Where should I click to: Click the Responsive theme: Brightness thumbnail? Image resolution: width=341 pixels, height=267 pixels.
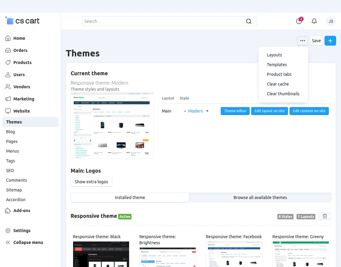coord(167,257)
